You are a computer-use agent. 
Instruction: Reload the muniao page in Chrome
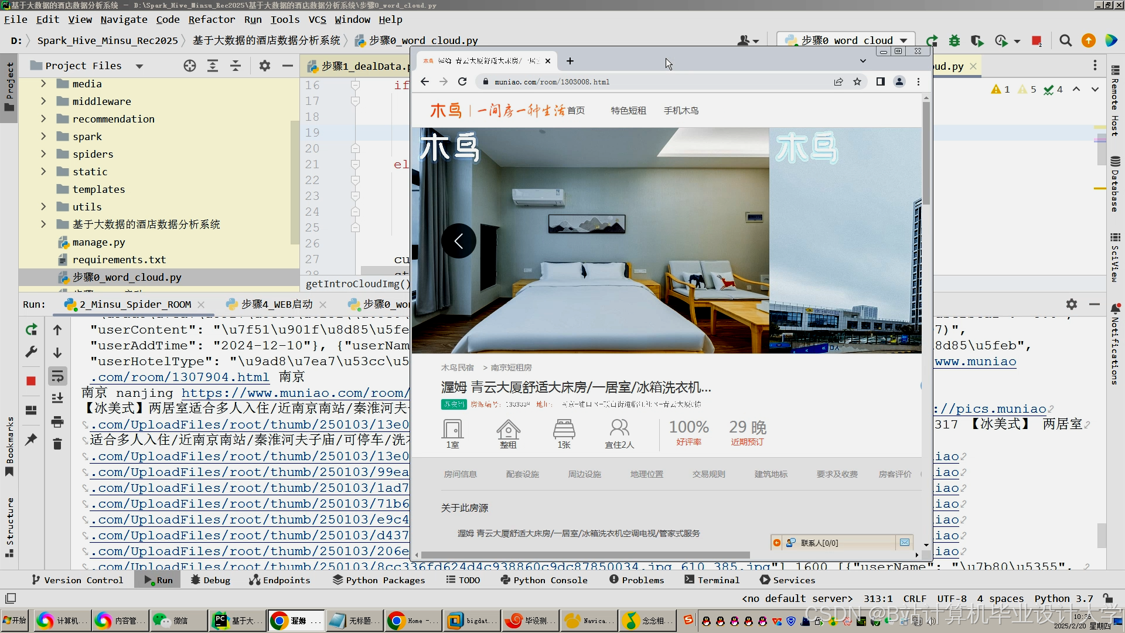462,81
